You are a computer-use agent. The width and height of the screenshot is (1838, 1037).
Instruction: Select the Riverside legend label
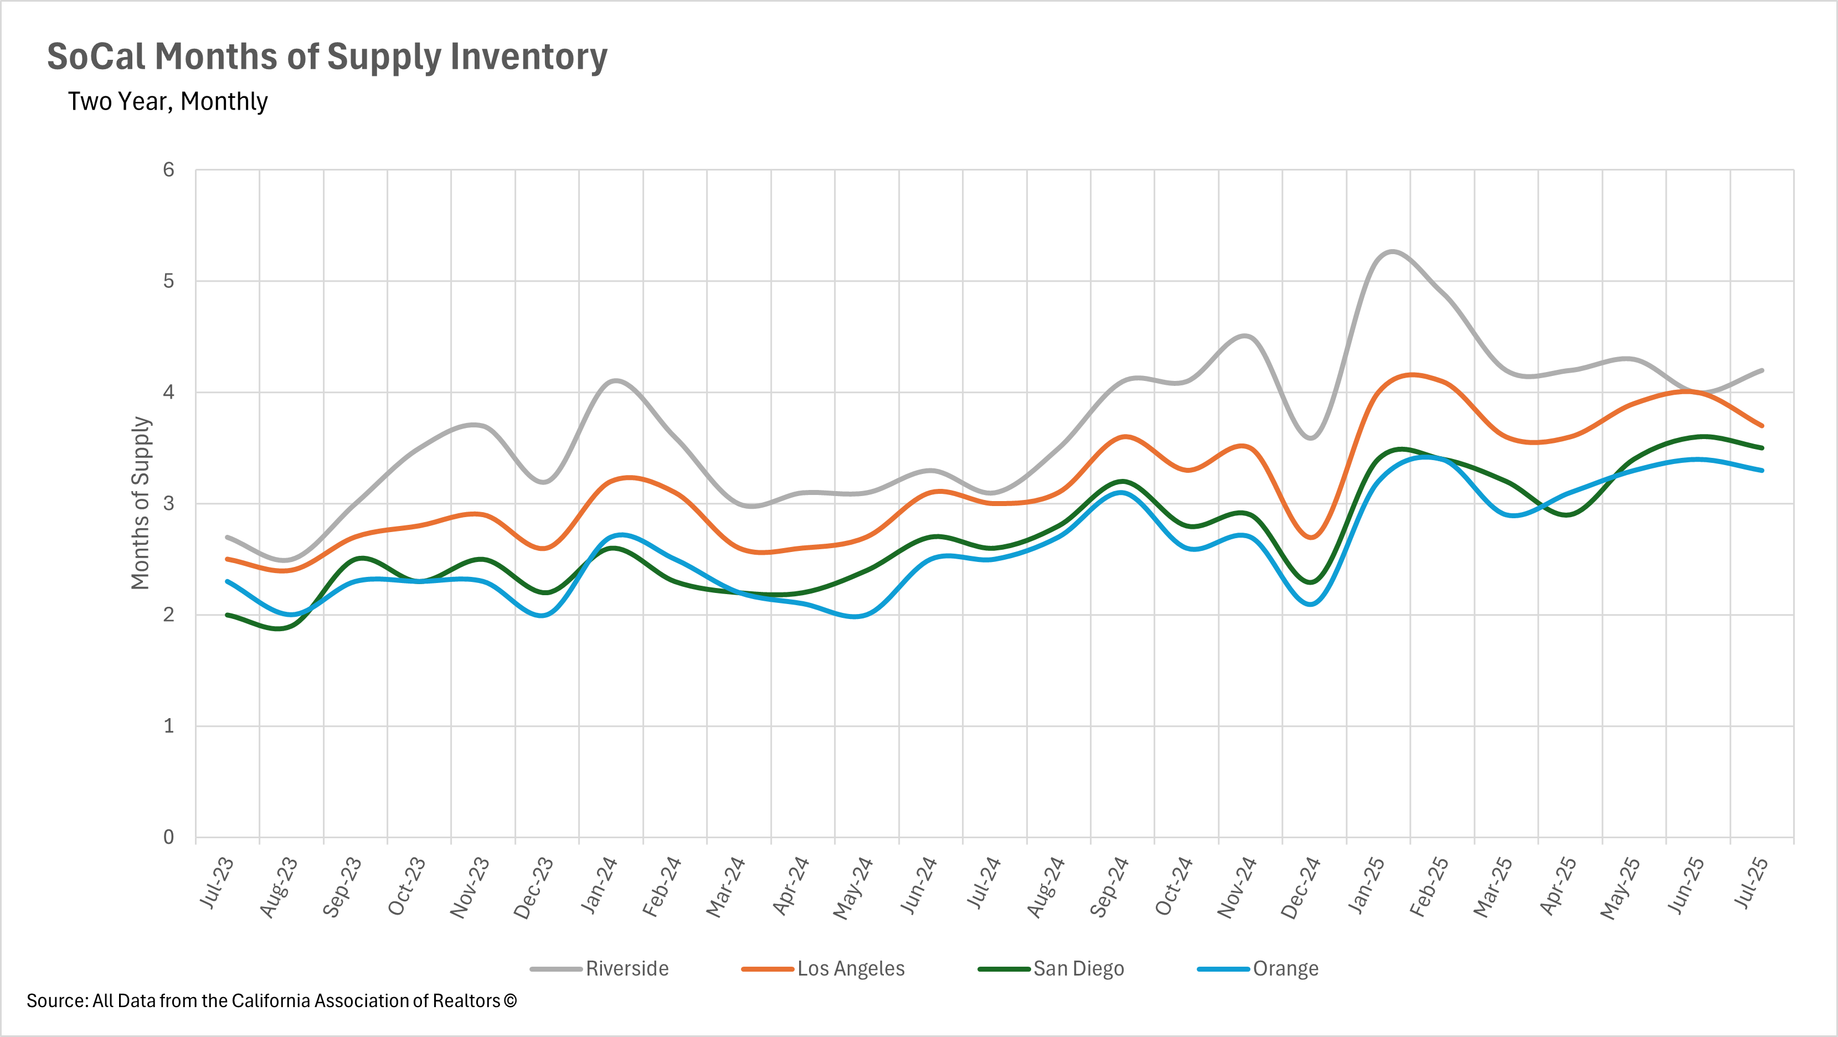[627, 968]
